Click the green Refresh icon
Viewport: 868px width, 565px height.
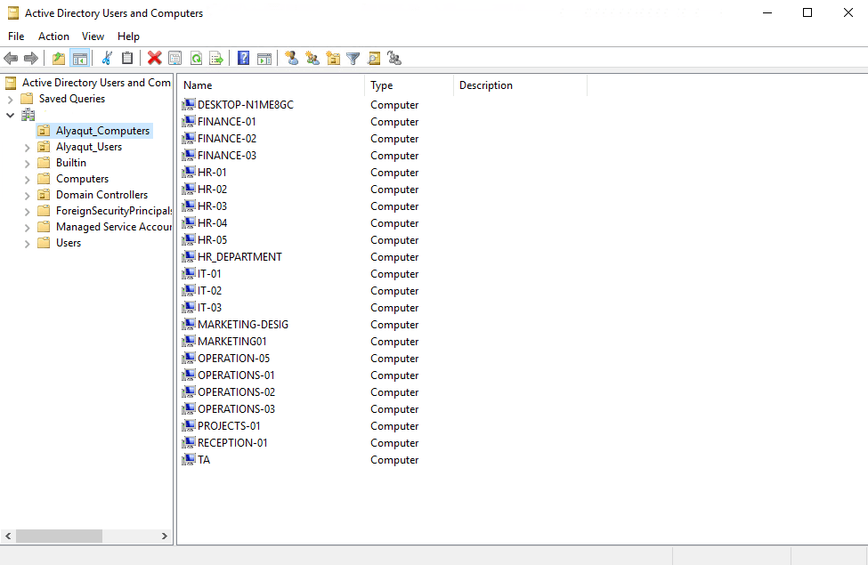(x=196, y=58)
